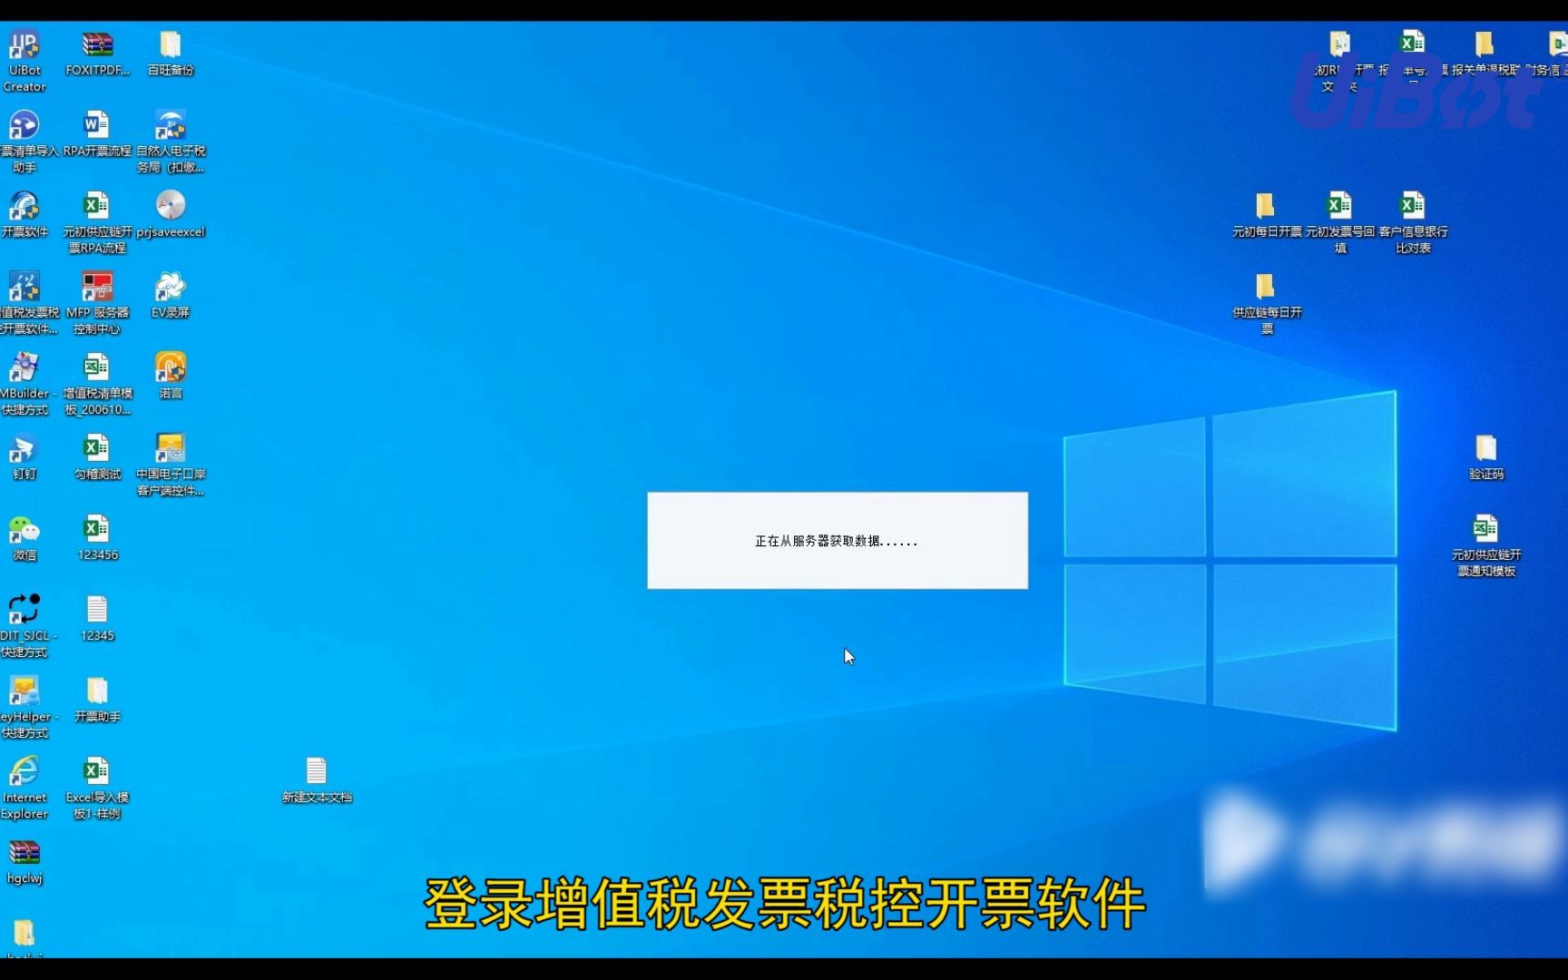Open the RPA开票流程 document
1568x980 pixels.
[x=96, y=122]
